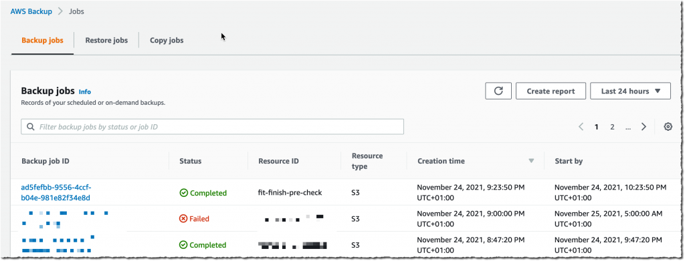Image resolution: width=685 pixels, height=261 pixels.
Task: Select page 2 in pagination
Action: tap(613, 127)
